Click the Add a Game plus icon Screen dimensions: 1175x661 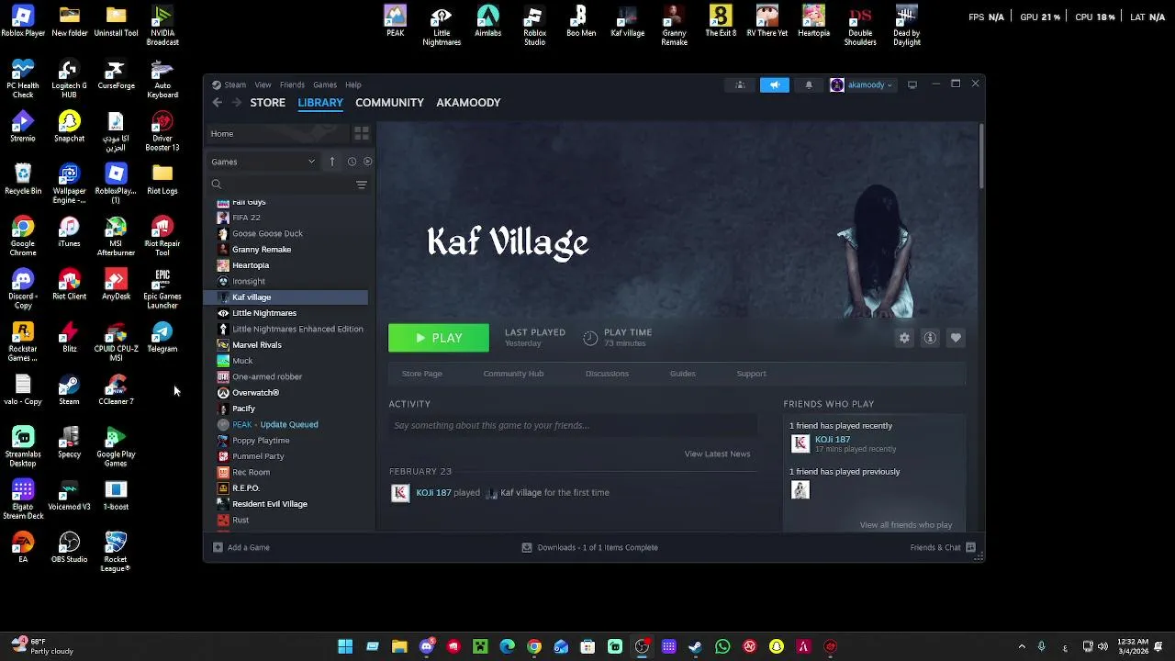click(x=218, y=547)
